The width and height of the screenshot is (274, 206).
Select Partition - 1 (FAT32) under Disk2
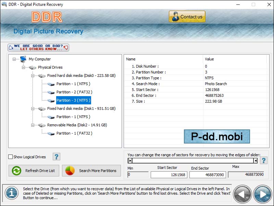74,133
